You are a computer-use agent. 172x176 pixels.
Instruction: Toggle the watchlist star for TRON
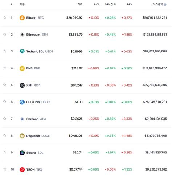(5, 169)
